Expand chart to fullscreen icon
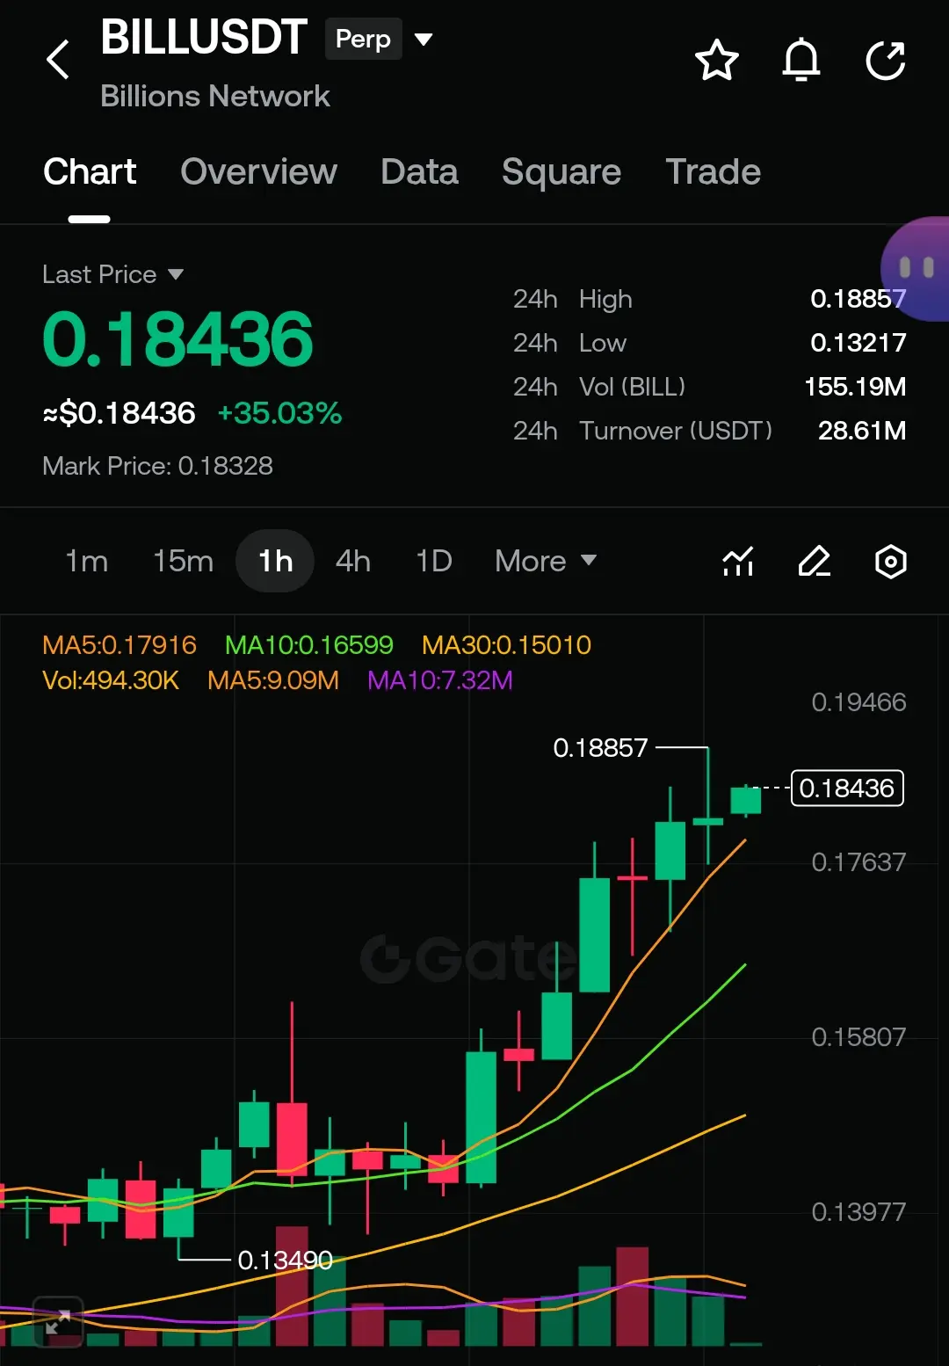Viewport: 949px width, 1366px height. coord(58,1321)
